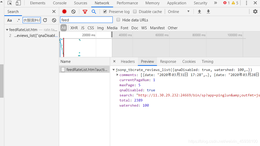Screen dimensions: 260x146
Task: Open the Elements tab
Action: pos(38,3)
